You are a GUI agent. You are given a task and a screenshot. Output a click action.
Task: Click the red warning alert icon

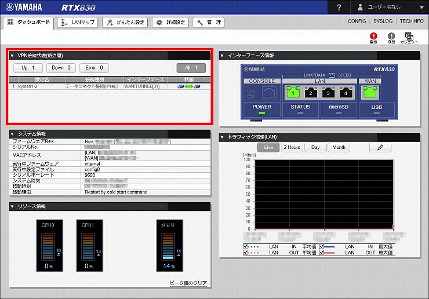(x=373, y=38)
